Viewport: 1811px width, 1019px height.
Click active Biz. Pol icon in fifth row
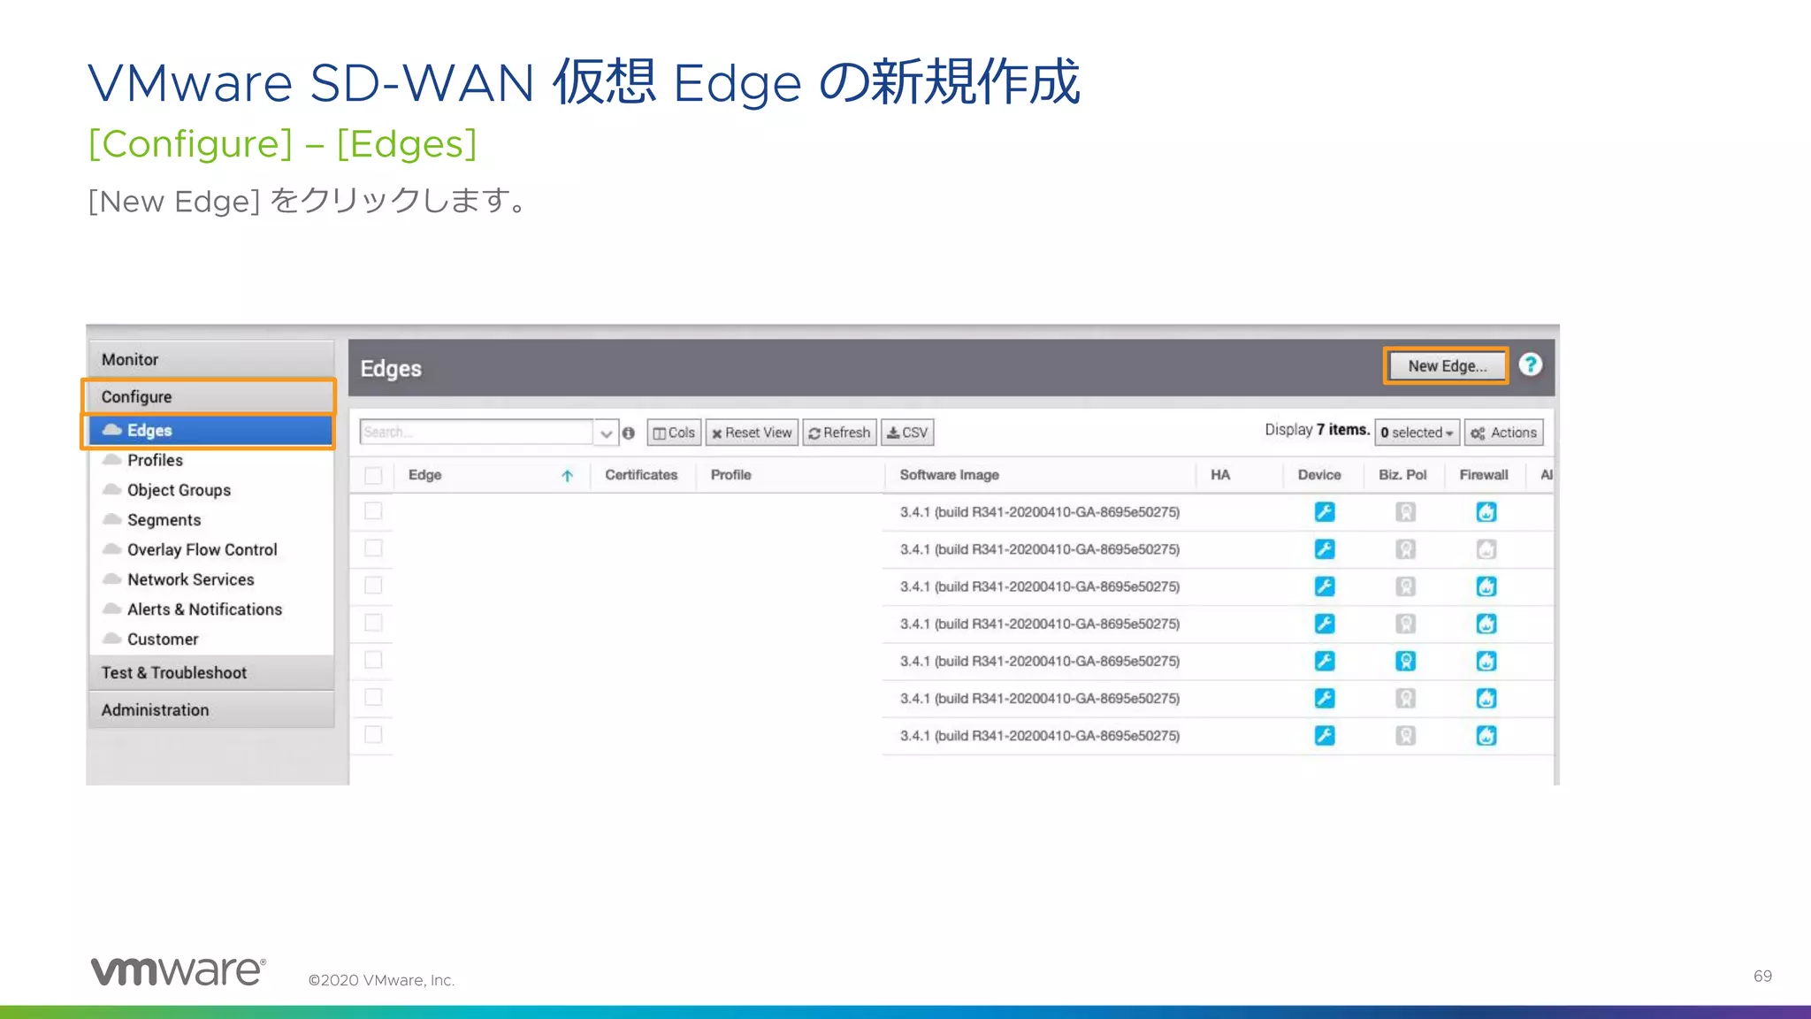pos(1405,661)
